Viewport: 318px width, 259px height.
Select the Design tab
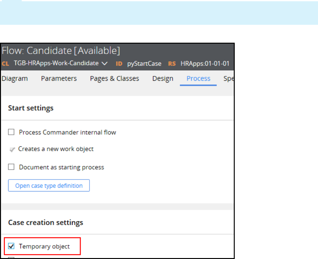pos(163,78)
